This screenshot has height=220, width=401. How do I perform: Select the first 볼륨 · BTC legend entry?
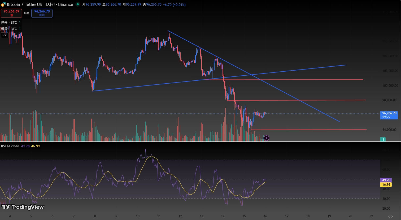coord(9,23)
